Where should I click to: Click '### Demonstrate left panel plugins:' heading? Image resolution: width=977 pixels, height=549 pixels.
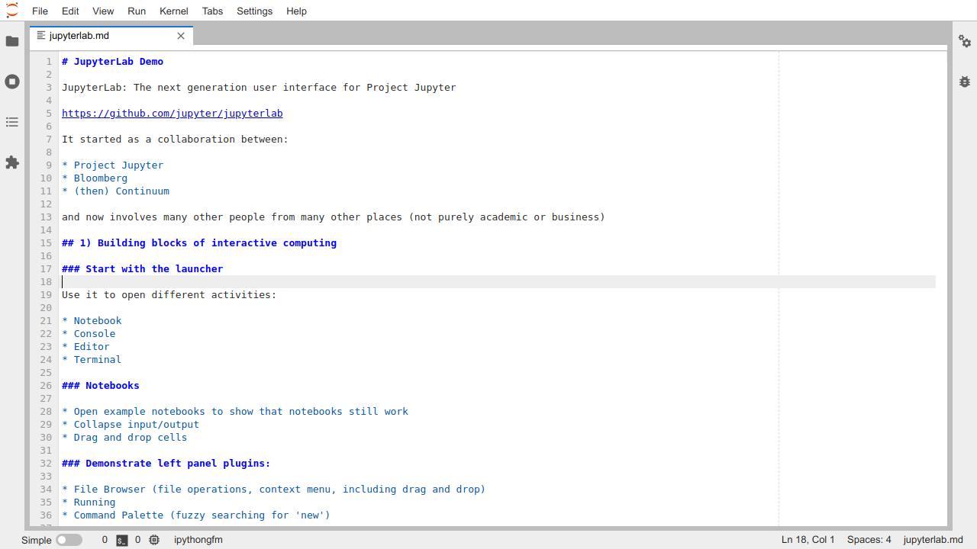click(x=166, y=463)
